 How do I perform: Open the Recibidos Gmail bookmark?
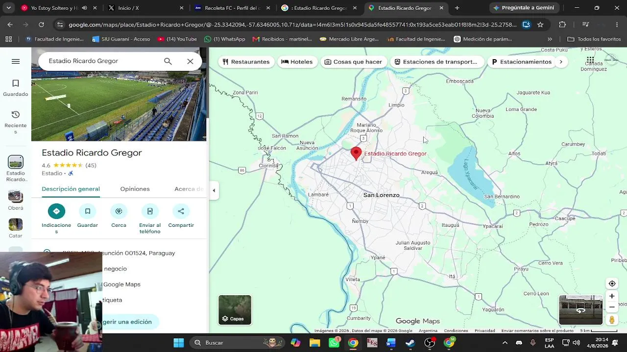(x=282, y=39)
